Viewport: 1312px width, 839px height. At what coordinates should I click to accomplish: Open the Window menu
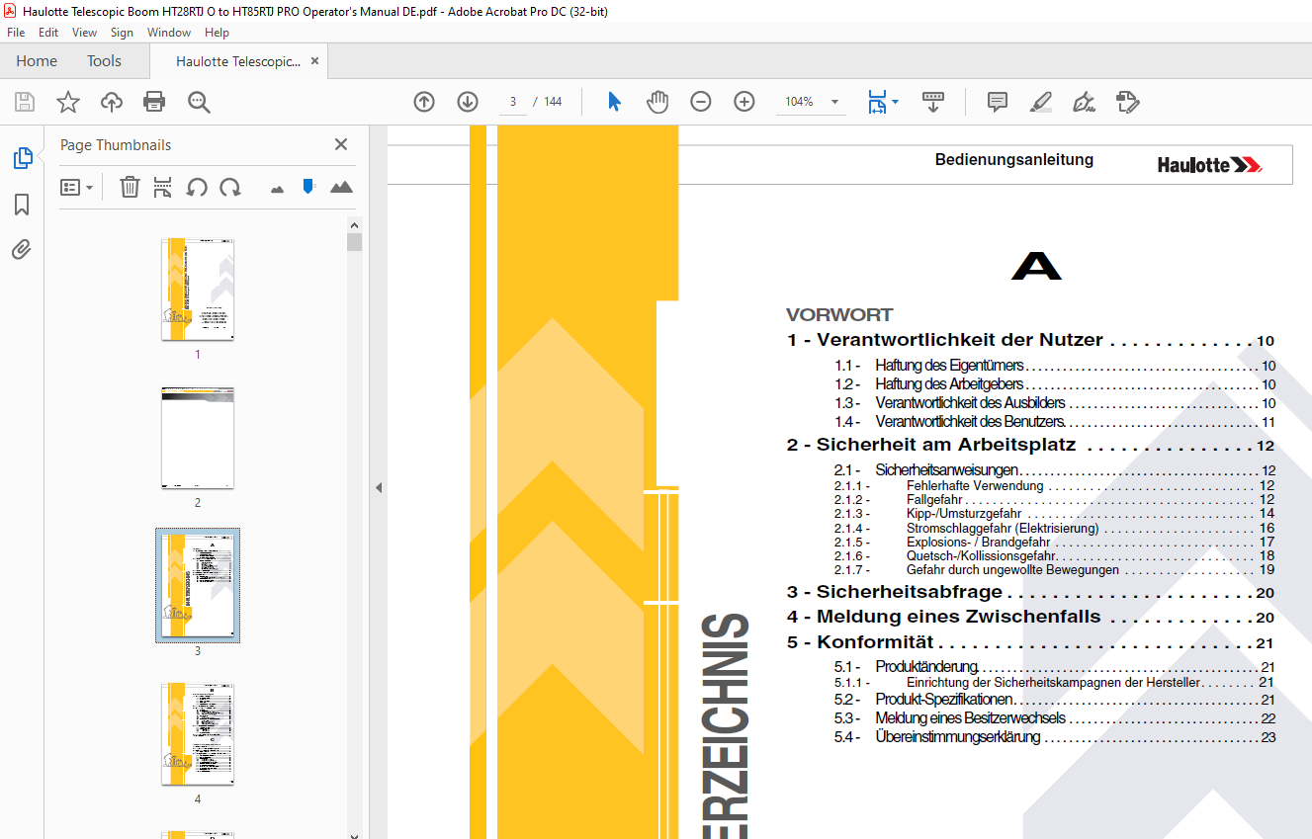(x=169, y=33)
